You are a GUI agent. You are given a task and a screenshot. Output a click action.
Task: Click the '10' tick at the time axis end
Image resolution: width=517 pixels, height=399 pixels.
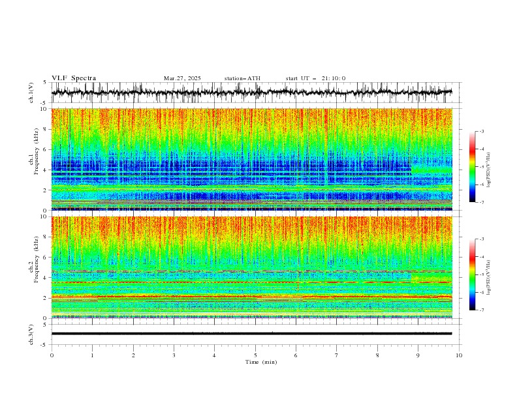(x=459, y=355)
